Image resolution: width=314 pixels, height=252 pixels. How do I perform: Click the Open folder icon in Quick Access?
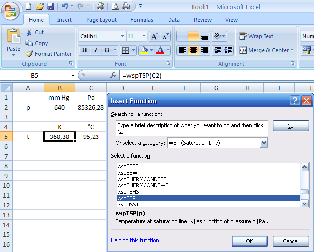tap(40, 6)
